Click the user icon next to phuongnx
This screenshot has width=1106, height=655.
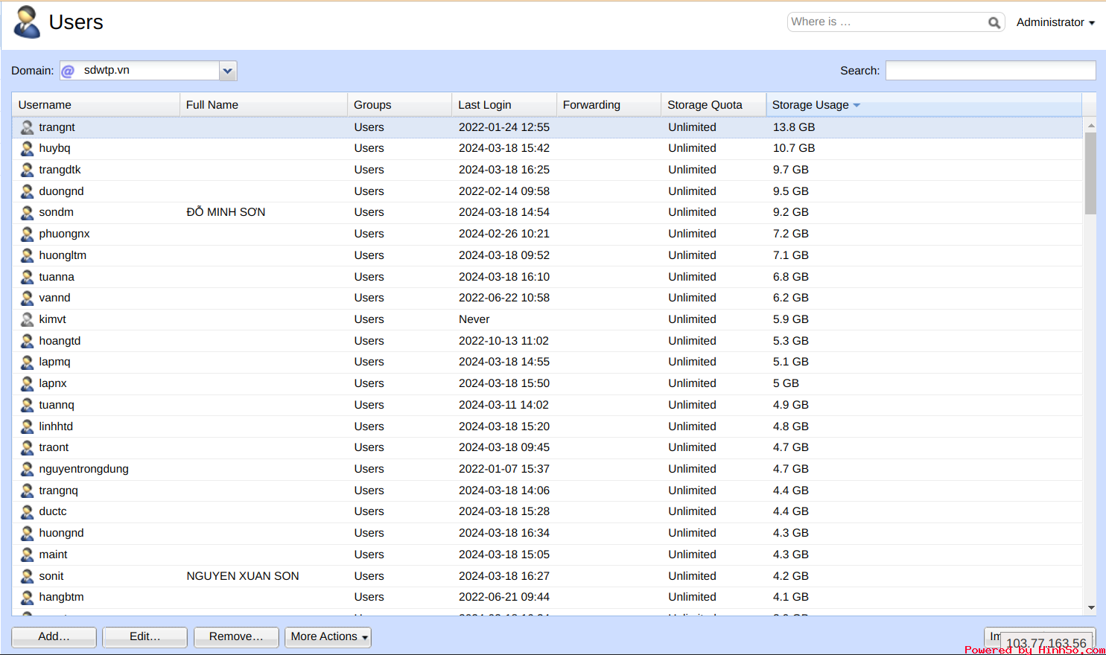tap(27, 234)
